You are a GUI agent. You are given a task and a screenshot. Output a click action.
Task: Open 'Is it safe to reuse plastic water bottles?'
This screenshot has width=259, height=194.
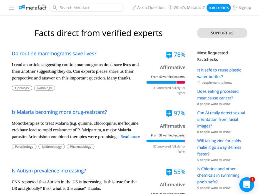[219, 73]
